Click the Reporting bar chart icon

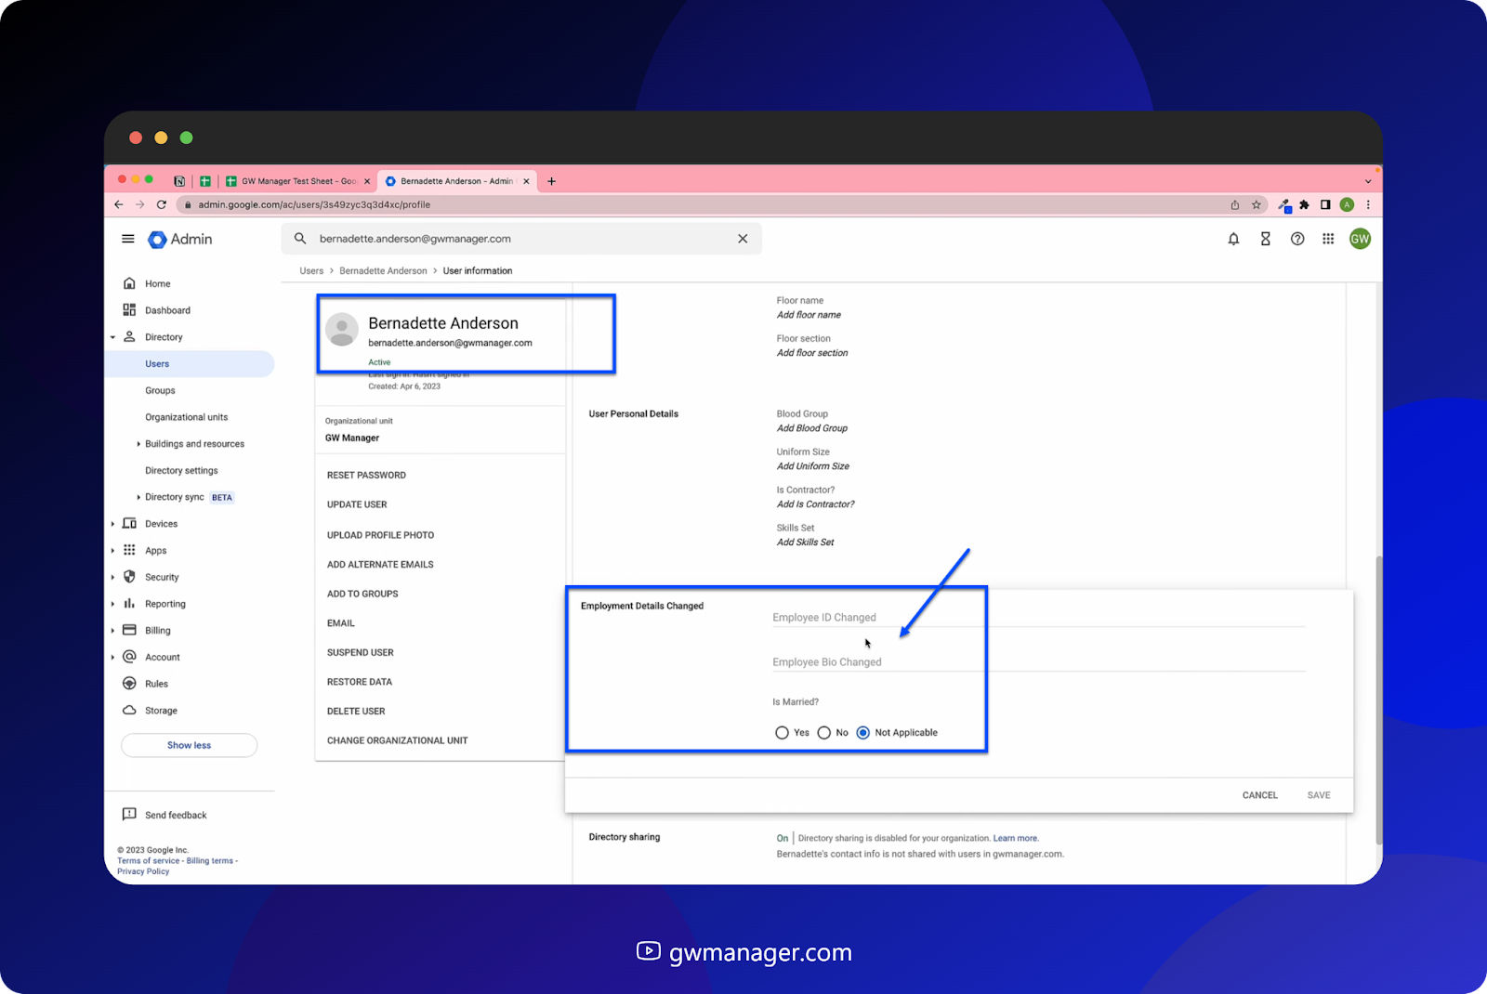point(129,604)
